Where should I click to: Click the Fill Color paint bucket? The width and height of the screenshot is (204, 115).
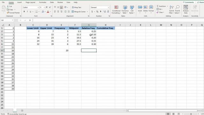click(x=43, y=11)
